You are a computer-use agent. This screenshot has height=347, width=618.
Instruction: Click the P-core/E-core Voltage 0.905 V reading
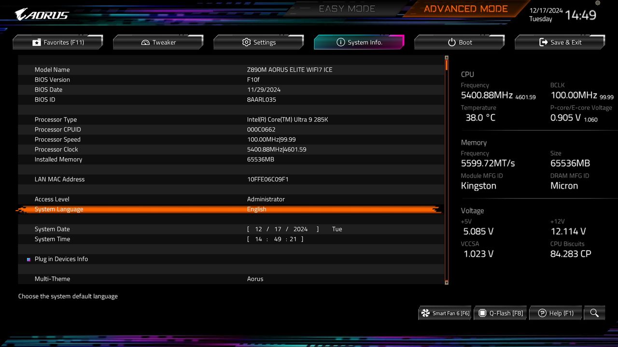(565, 118)
